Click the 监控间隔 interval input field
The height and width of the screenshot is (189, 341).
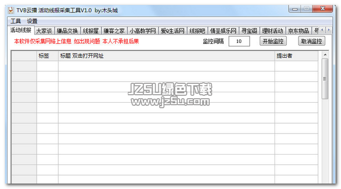(x=239, y=41)
